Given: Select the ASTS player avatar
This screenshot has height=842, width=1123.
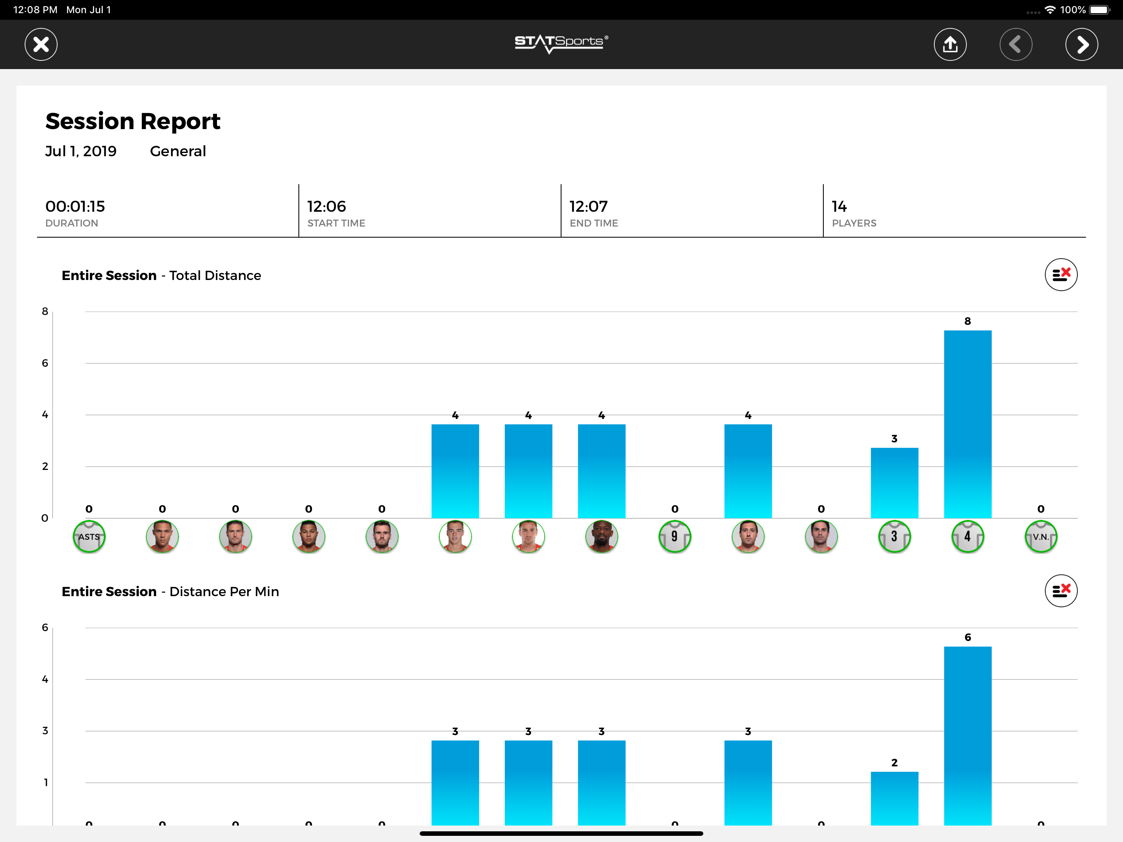Looking at the screenshot, I should point(89,537).
